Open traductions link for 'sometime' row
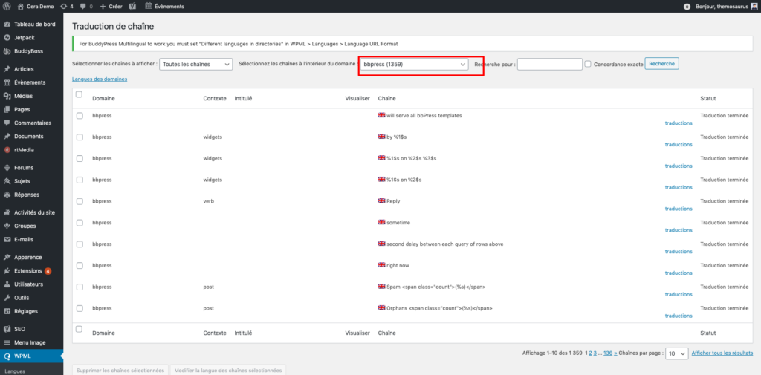The height and width of the screenshot is (375, 761). point(679,230)
